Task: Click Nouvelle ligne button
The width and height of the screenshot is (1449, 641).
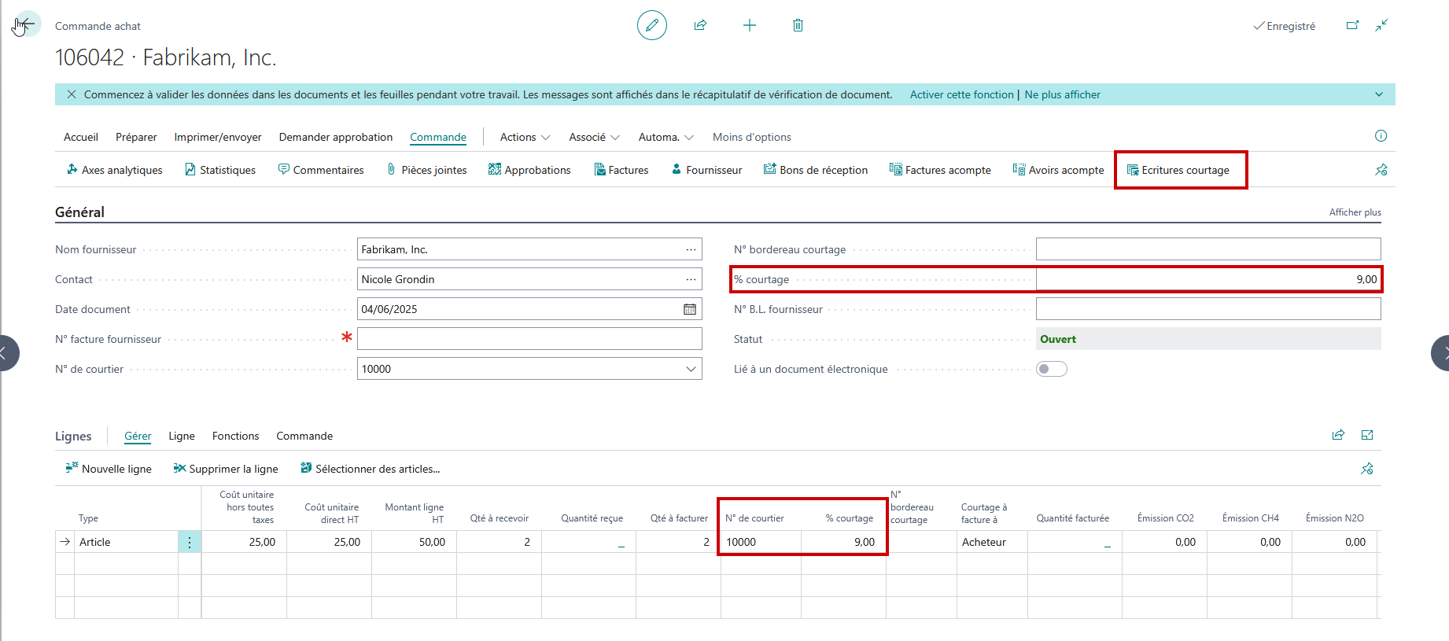Action: pyautogui.click(x=109, y=469)
